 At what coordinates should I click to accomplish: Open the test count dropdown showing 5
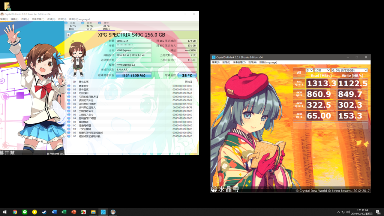pyautogui.click(x=309, y=70)
